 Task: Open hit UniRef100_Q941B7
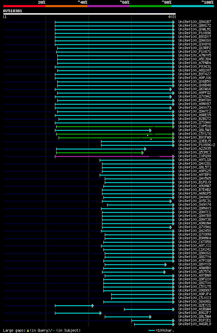point(195,22)
